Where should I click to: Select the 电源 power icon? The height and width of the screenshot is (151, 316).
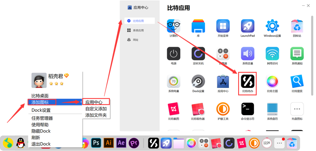[x=174, y=54]
